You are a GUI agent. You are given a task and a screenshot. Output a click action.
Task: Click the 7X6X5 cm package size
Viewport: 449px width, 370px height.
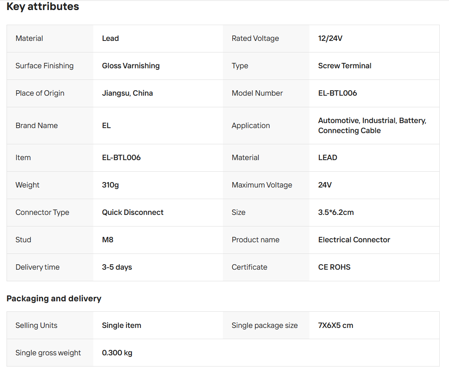[x=335, y=326]
